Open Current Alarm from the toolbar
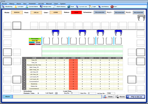Image resolution: width=148 pixels, height=104 pixels. 27,7
